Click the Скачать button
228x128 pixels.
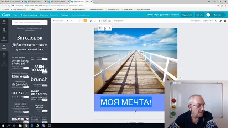point(199,15)
